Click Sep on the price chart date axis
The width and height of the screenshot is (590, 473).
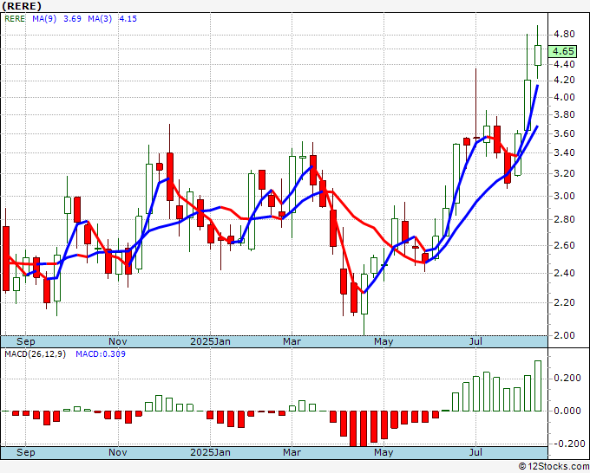pos(25,341)
